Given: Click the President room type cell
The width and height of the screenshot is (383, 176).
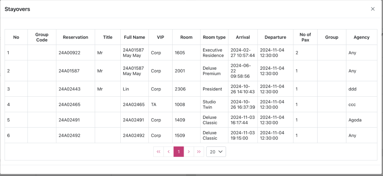Looking at the screenshot, I should [x=212, y=89].
